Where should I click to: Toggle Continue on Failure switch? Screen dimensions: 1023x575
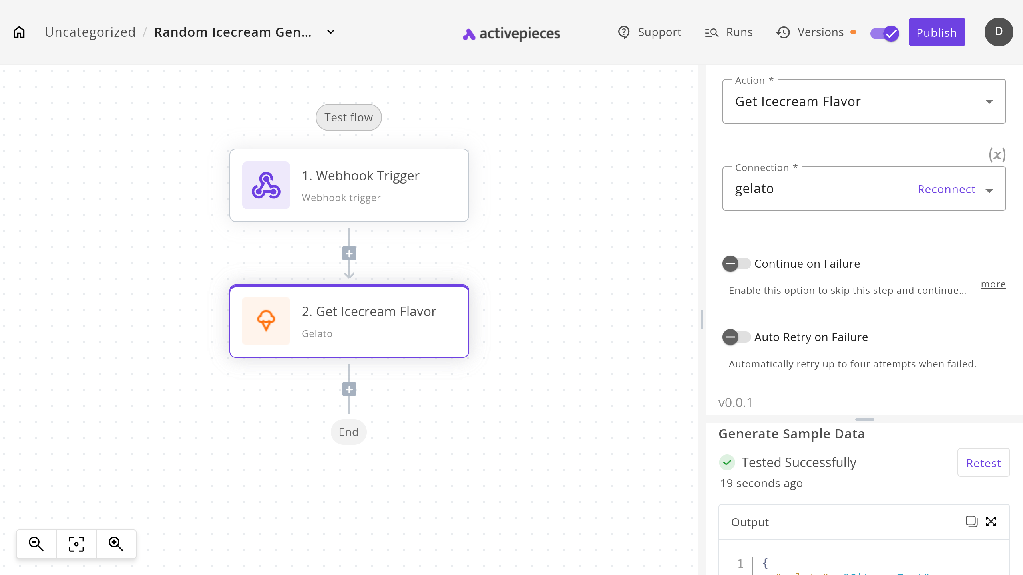point(736,264)
